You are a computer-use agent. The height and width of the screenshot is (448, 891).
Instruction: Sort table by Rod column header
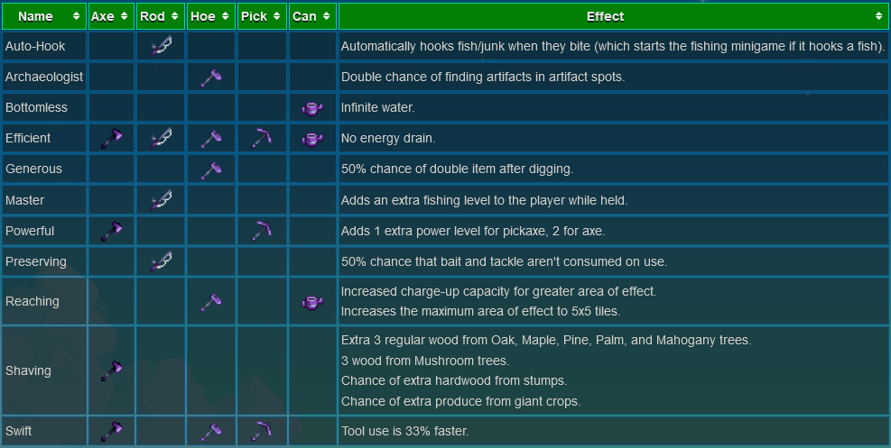tap(161, 16)
